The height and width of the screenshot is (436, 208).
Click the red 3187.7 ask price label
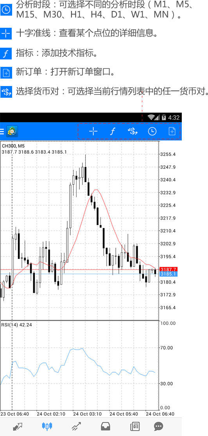168,269
